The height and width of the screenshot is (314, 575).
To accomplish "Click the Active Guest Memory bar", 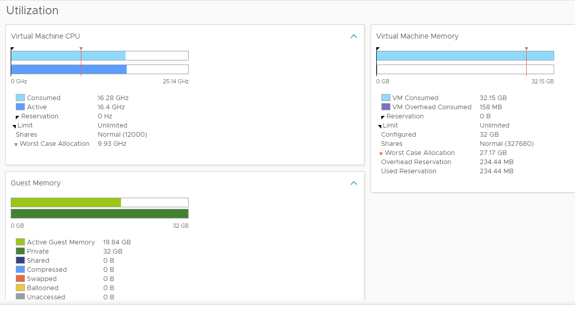I will (66, 203).
